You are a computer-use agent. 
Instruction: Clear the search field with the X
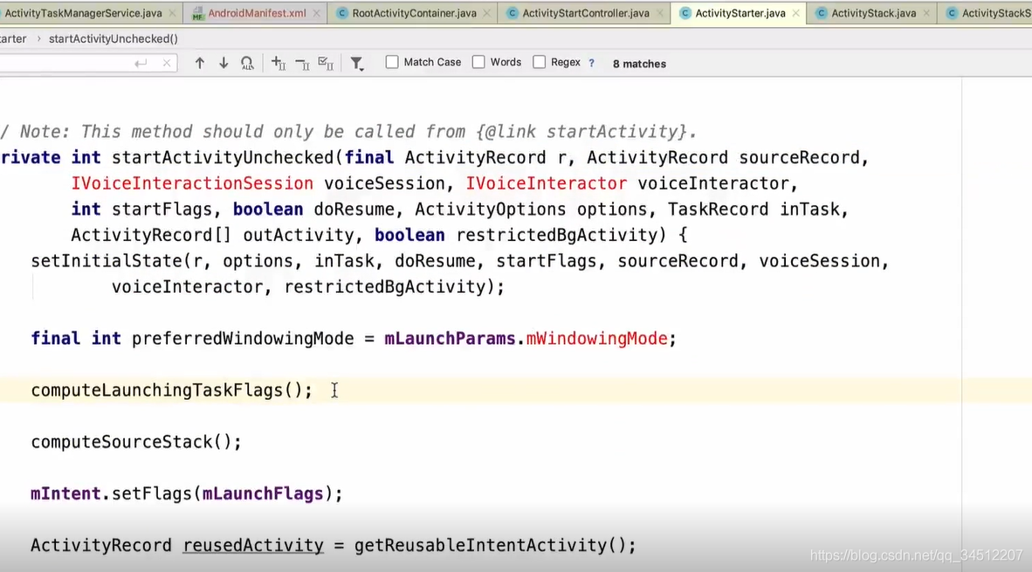[167, 63]
